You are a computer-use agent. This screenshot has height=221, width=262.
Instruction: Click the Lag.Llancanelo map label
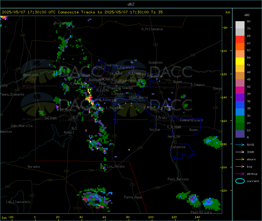coord(18,202)
